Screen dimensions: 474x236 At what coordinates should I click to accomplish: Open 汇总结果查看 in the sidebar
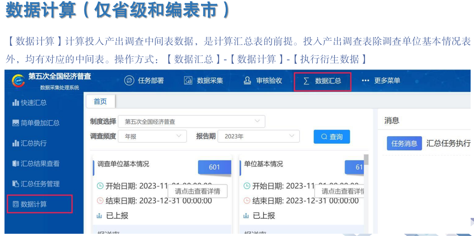40,163
